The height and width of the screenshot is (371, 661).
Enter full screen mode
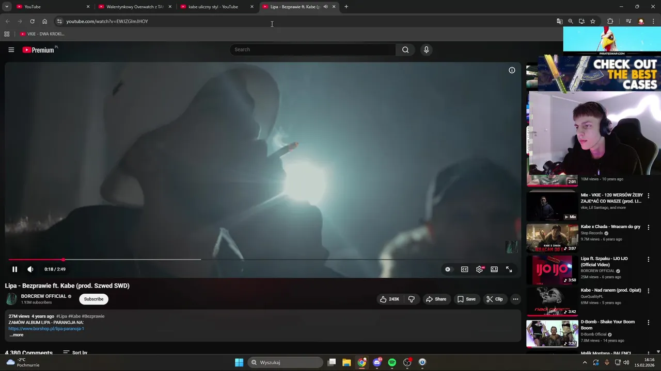point(509,269)
